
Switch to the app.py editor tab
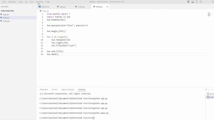[x=63, y=7]
